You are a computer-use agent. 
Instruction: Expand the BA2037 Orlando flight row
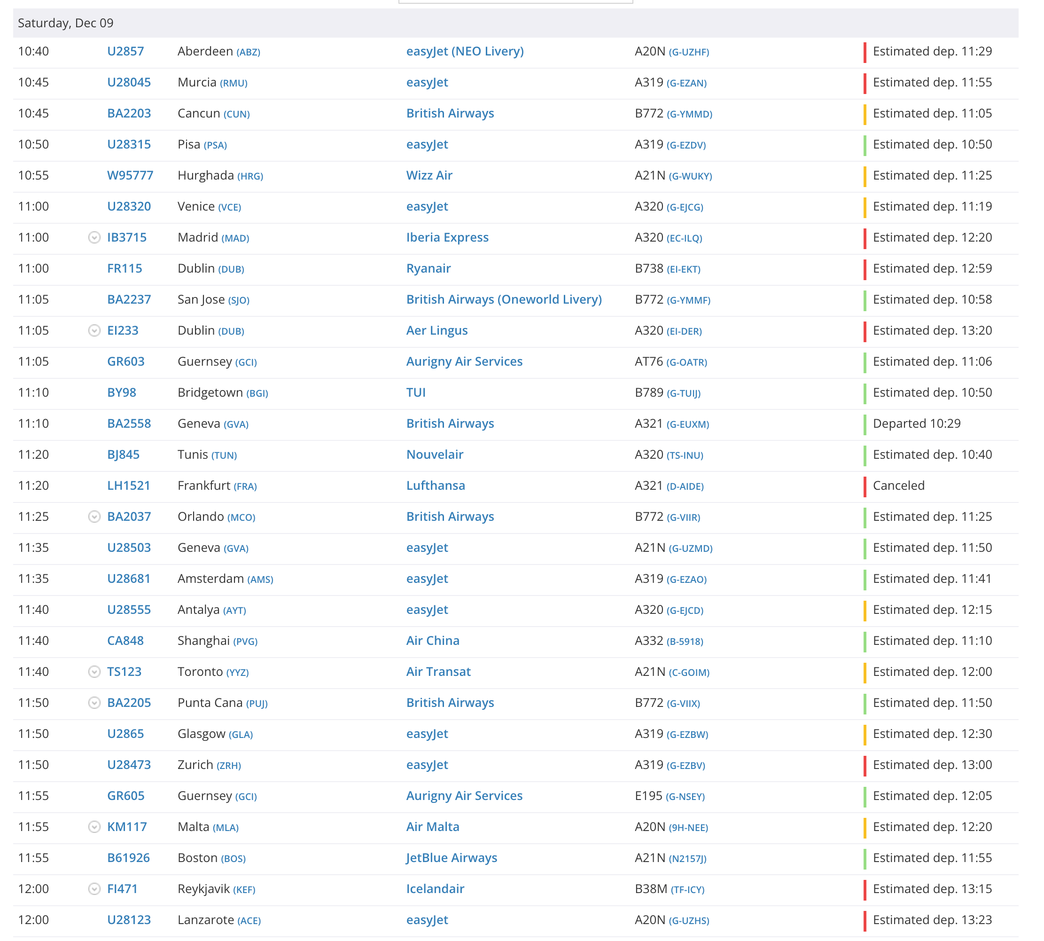tap(94, 517)
